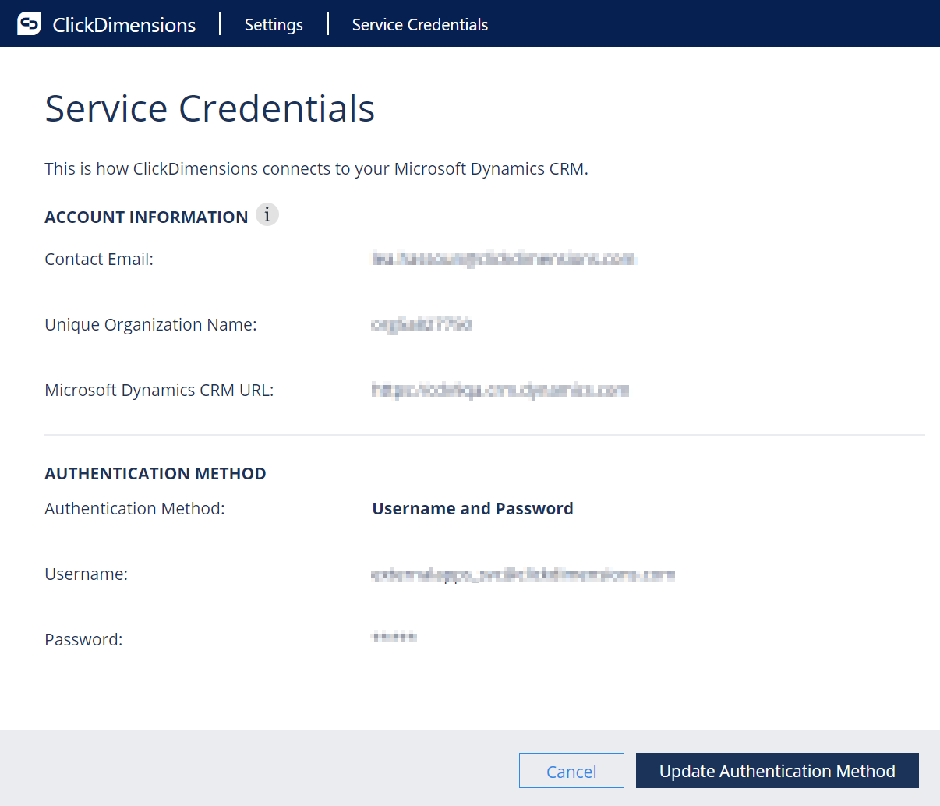Click the Username value field
This screenshot has width=940, height=806.
tap(522, 574)
